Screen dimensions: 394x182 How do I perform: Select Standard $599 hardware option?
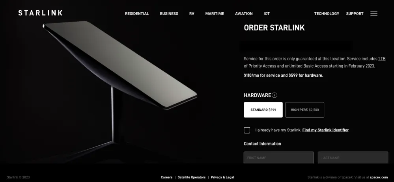click(263, 110)
